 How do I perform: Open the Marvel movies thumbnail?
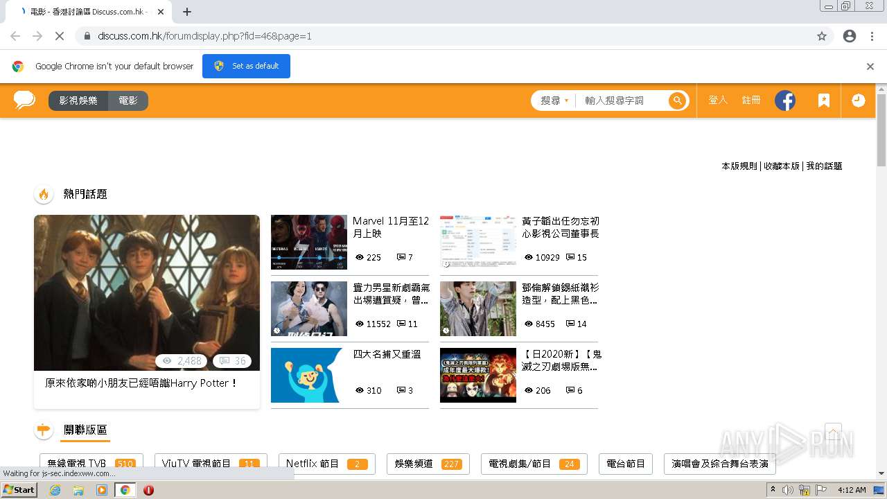pos(309,242)
